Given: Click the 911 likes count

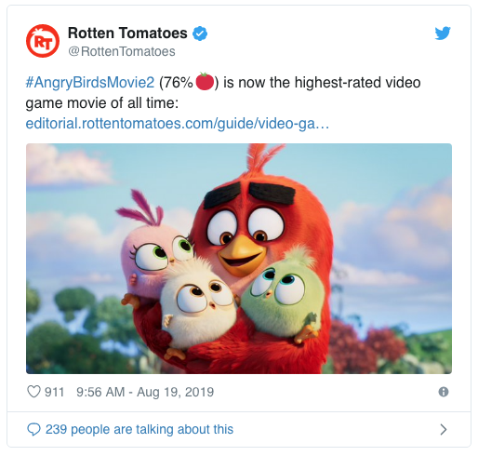Looking at the screenshot, I should coord(54,392).
